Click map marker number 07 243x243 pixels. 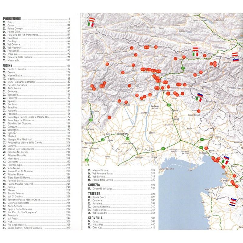pyautogui.click(x=109, y=118)
